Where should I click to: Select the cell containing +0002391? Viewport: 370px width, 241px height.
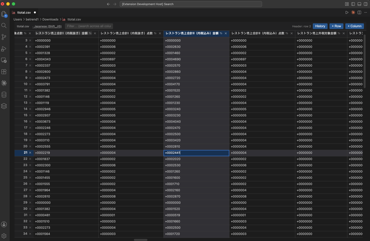pyautogui.click(x=66, y=47)
